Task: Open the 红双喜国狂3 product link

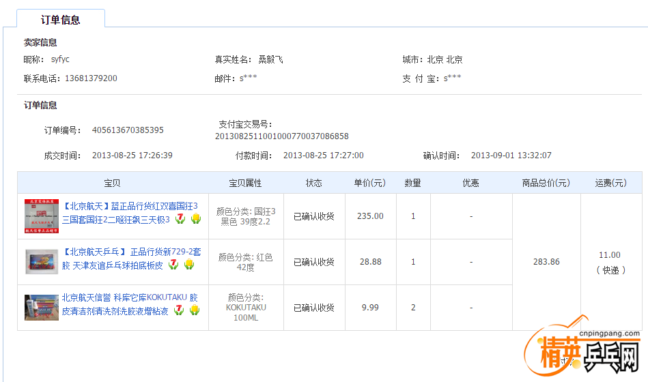Action: (130, 213)
